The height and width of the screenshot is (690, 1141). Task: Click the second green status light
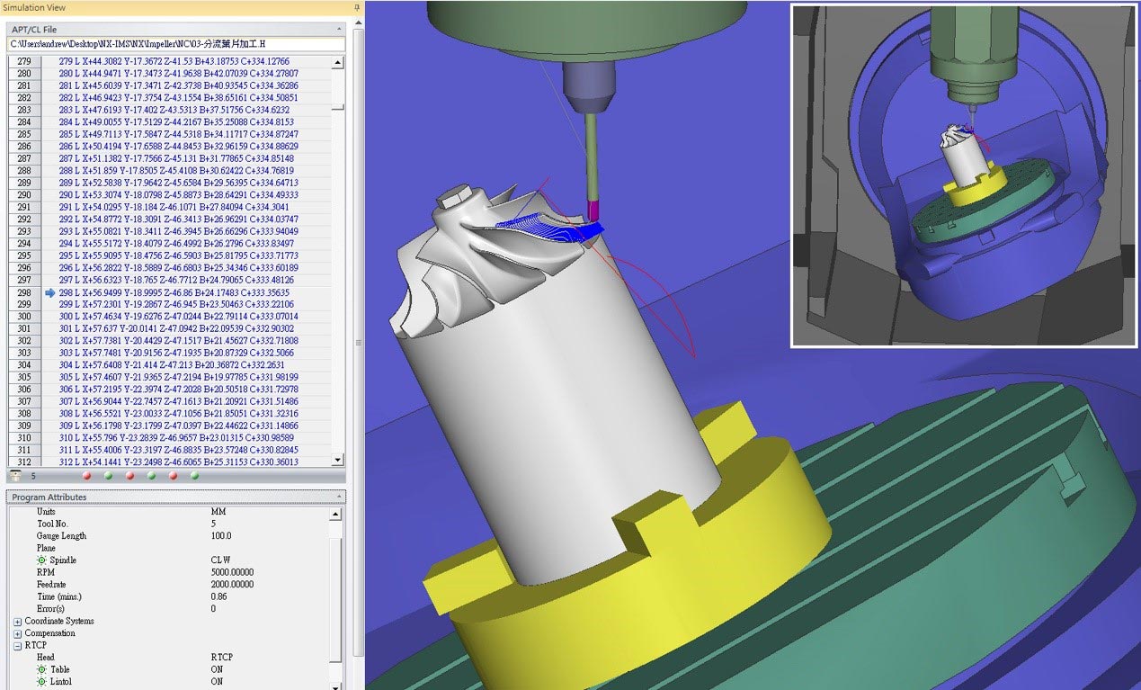click(152, 476)
